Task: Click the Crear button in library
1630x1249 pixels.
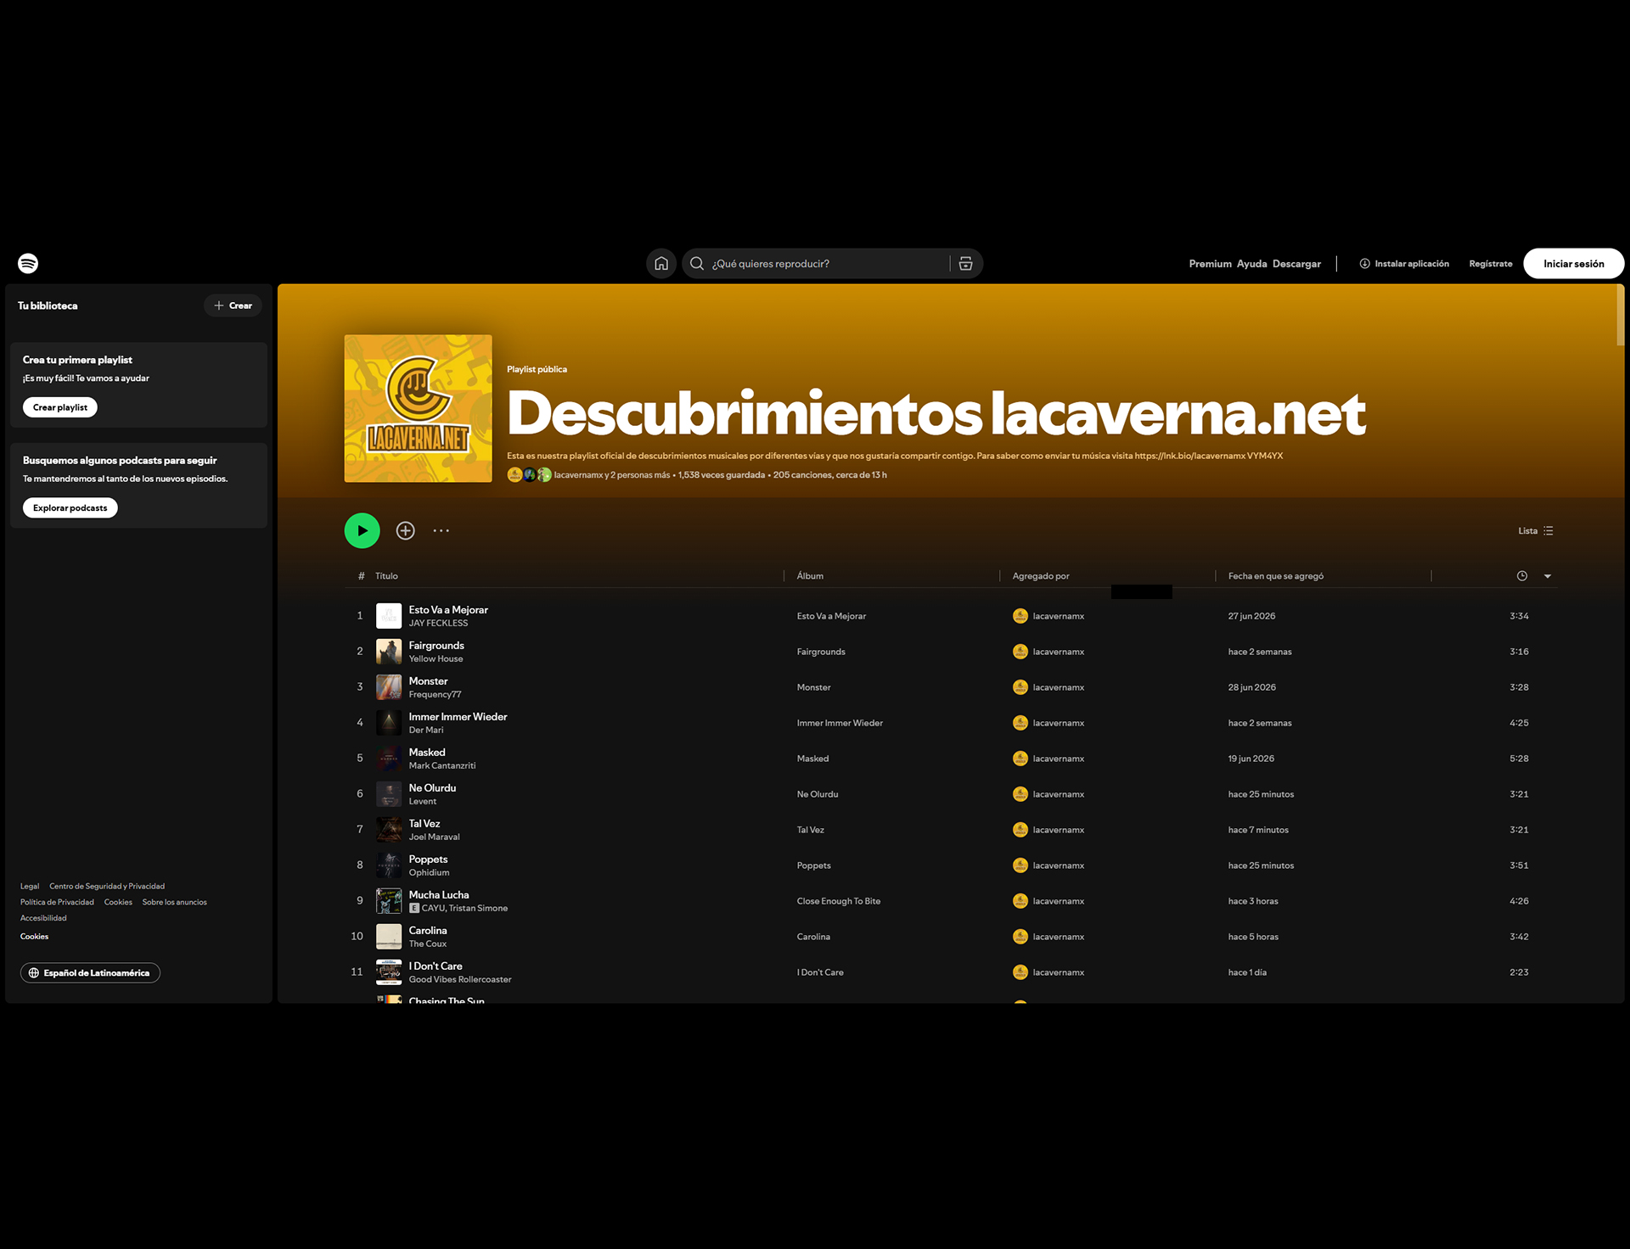Action: (233, 305)
